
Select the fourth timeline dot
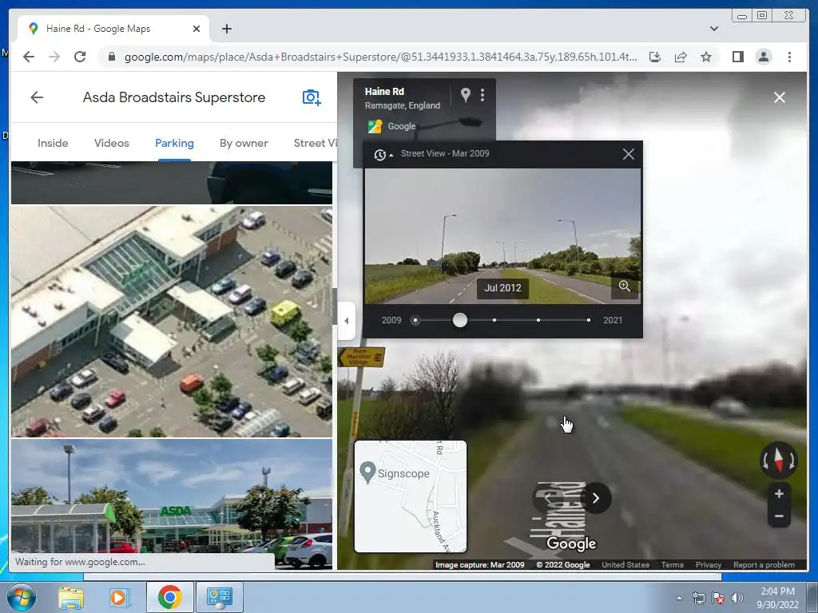[x=538, y=320]
